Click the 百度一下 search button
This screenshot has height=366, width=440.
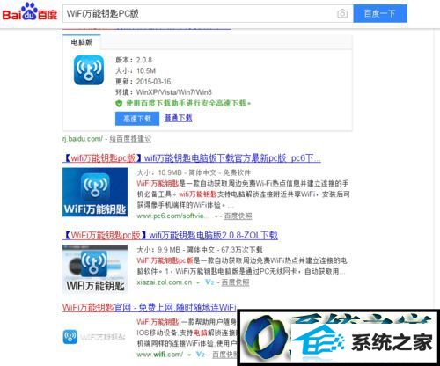[x=380, y=13]
